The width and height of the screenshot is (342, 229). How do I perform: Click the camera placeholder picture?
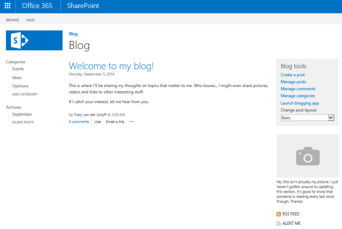coord(307,156)
